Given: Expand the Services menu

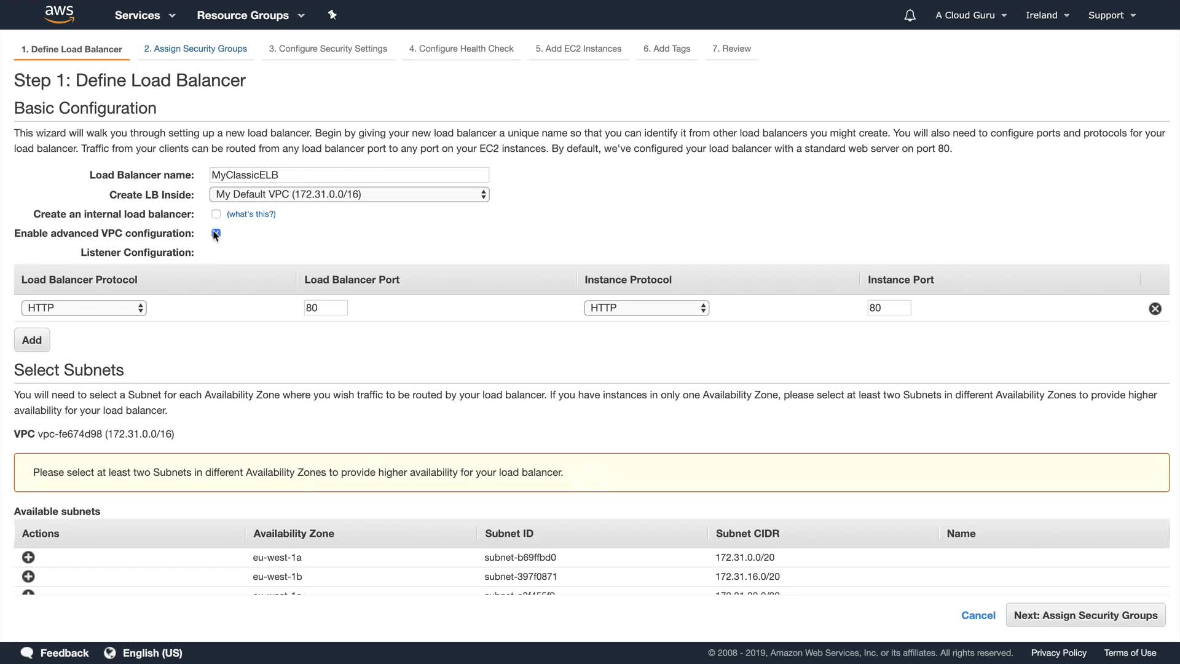Looking at the screenshot, I should (x=145, y=15).
